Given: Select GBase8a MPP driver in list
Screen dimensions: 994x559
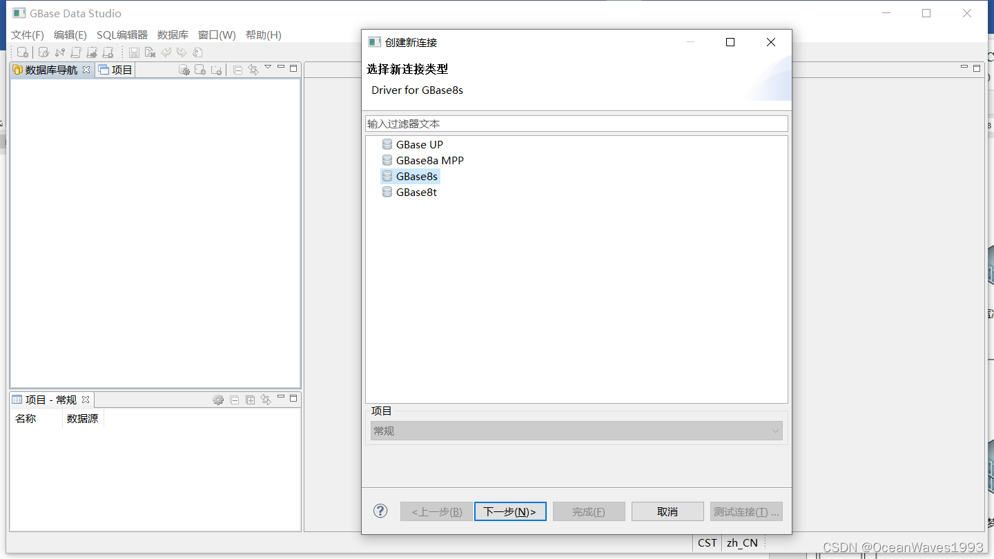Looking at the screenshot, I should 423,160.
